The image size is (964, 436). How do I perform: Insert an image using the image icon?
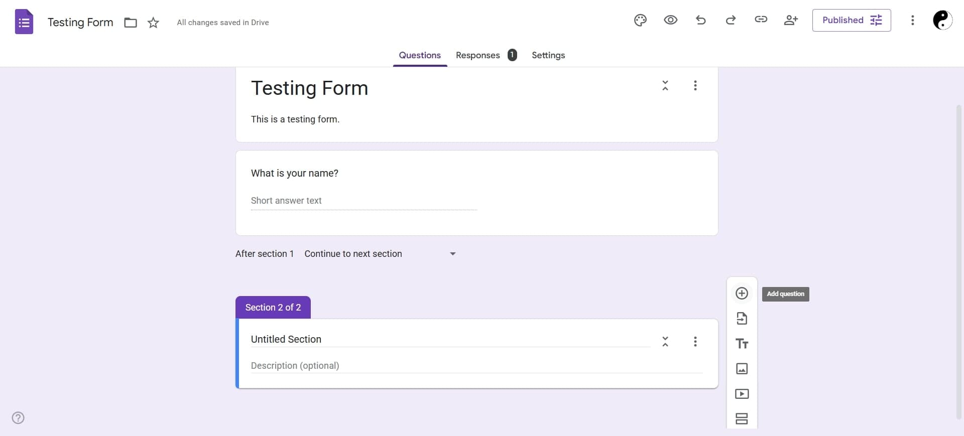point(742,369)
